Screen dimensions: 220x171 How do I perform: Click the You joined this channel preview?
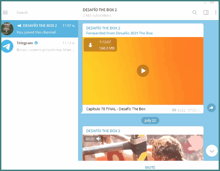(36, 32)
